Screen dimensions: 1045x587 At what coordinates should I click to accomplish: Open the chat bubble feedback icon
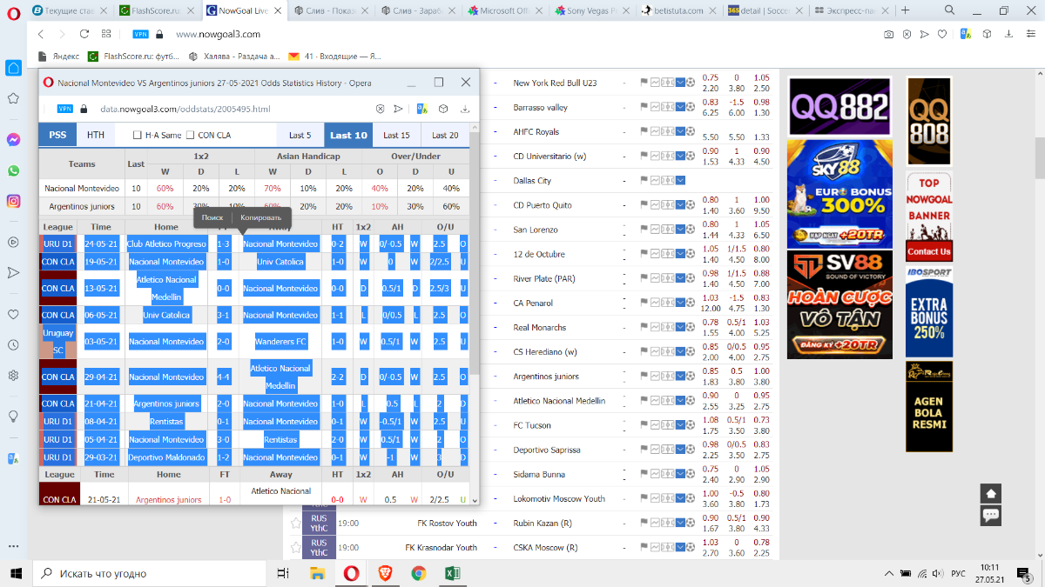[990, 515]
